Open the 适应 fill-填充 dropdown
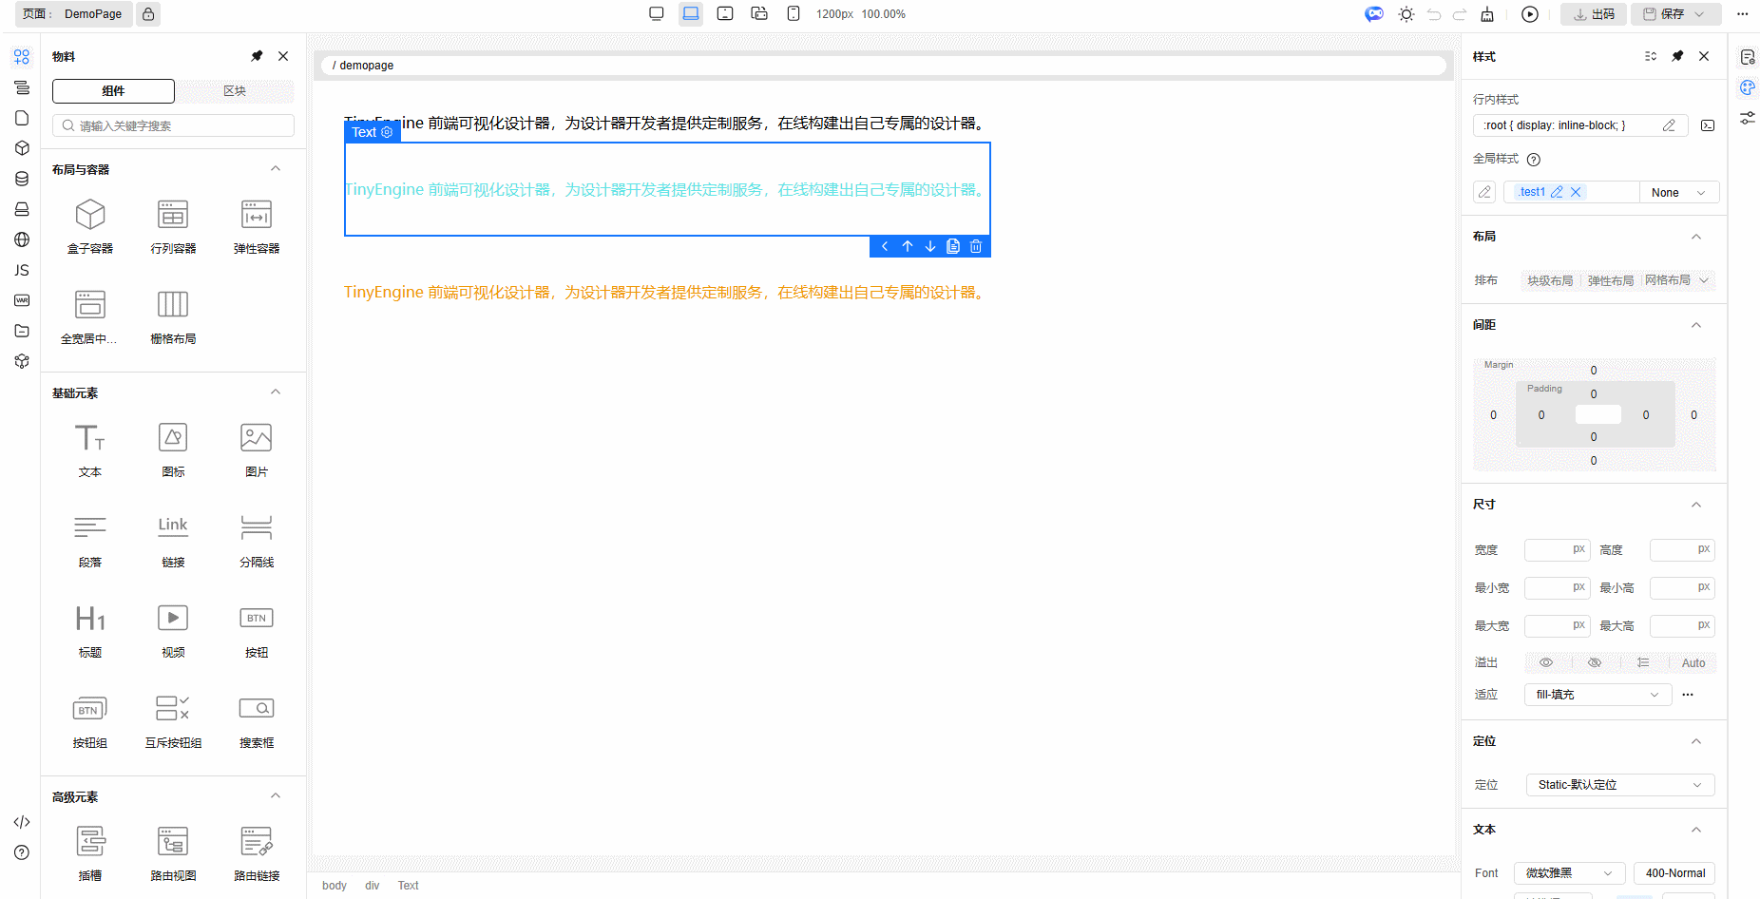Screen dimensions: 1760x899 coord(1598,695)
